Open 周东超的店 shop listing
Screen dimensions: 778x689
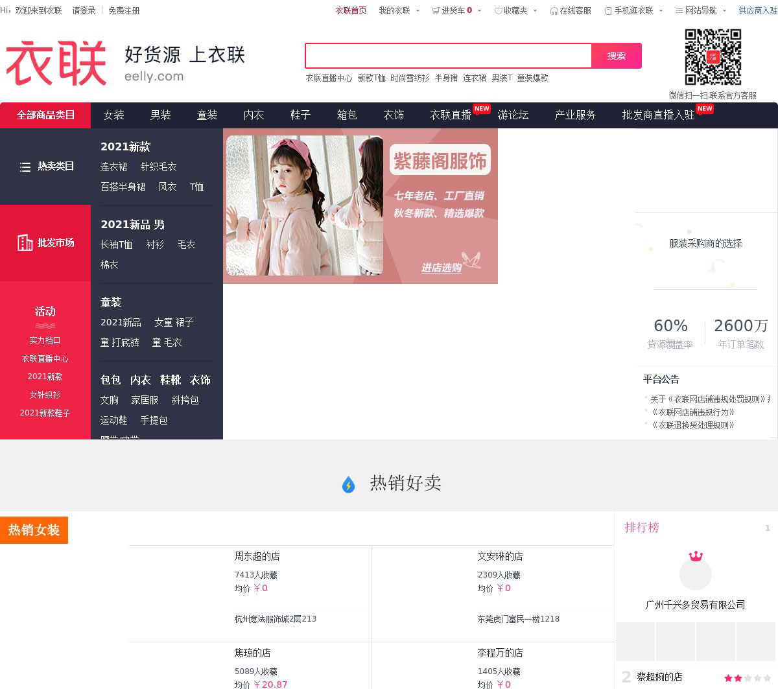click(x=257, y=557)
